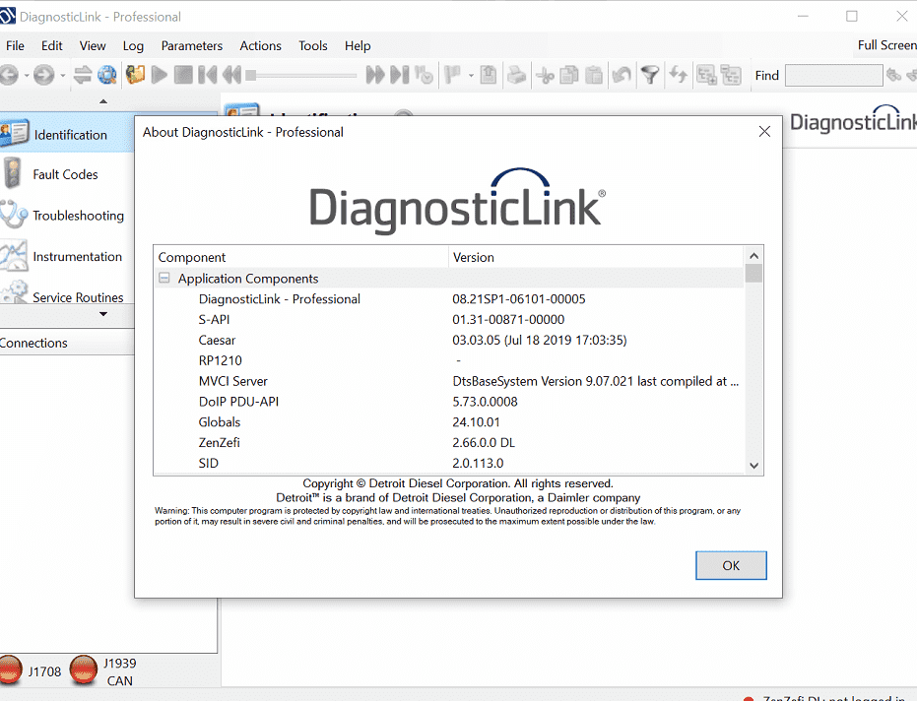Select the Service Routines sidebar item
This screenshot has height=701, width=917.
(x=67, y=293)
